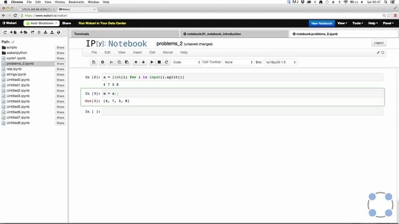The width and height of the screenshot is (399, 224).
Task: Expand the Wakari Tools menu
Action: tap(357, 23)
